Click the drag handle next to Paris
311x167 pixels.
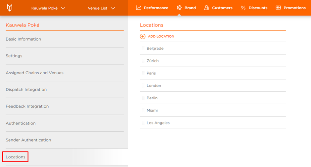143,73
